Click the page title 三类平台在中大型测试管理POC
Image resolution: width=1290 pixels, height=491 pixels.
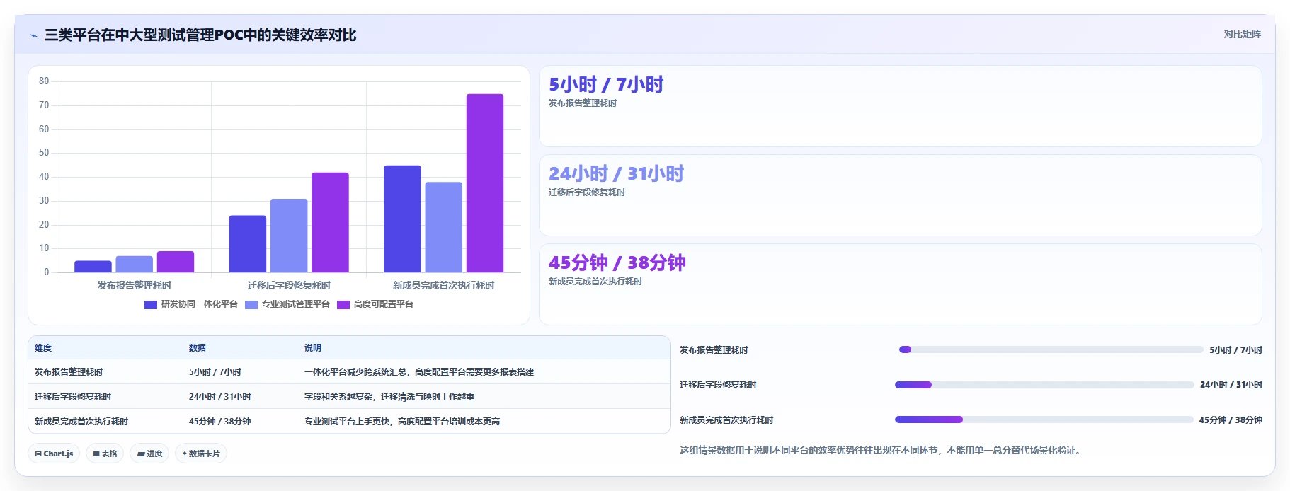pos(200,35)
